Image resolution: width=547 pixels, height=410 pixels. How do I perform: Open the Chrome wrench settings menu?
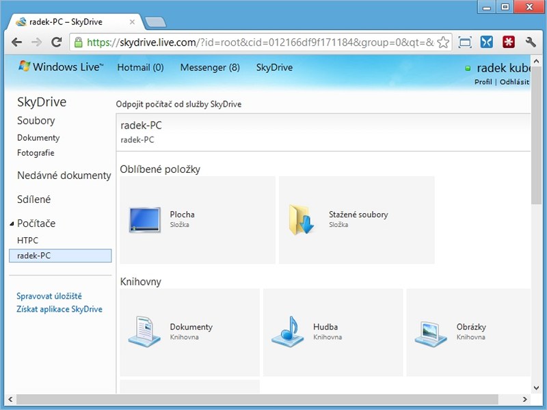[x=530, y=42]
